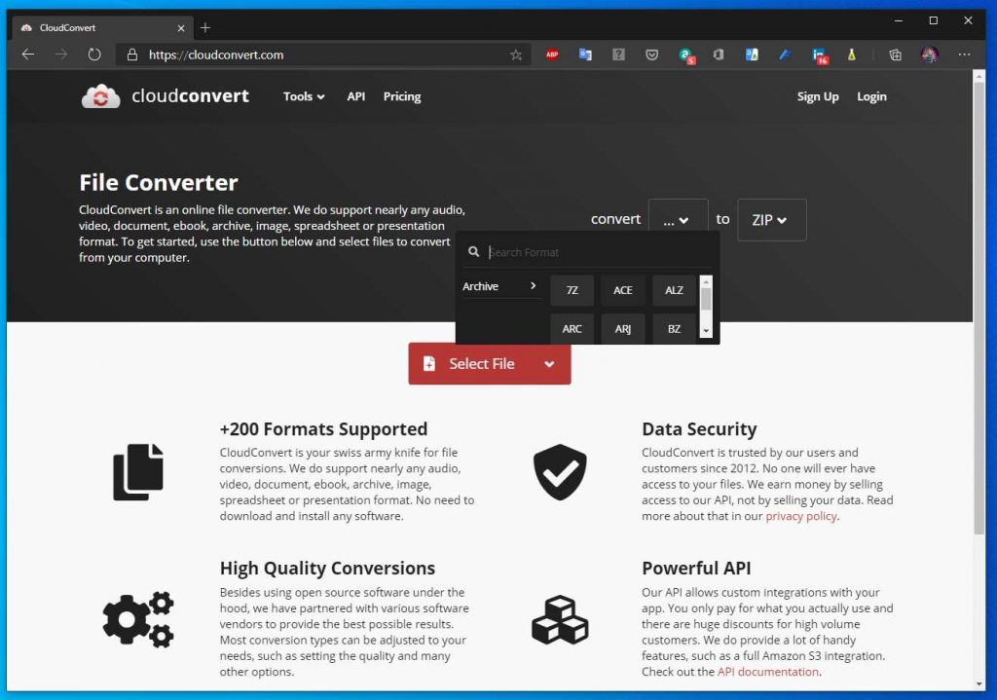Viewport: 997px width, 700px height.
Task: Click the stacked documents formats icon
Action: (x=138, y=472)
